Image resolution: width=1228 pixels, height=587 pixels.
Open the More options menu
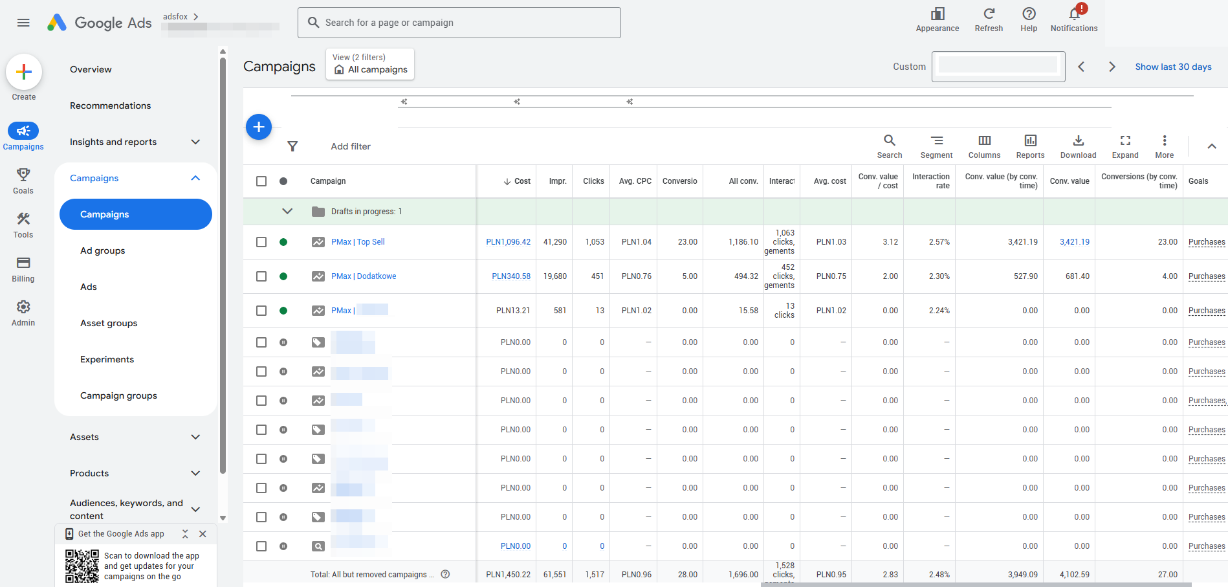point(1165,146)
